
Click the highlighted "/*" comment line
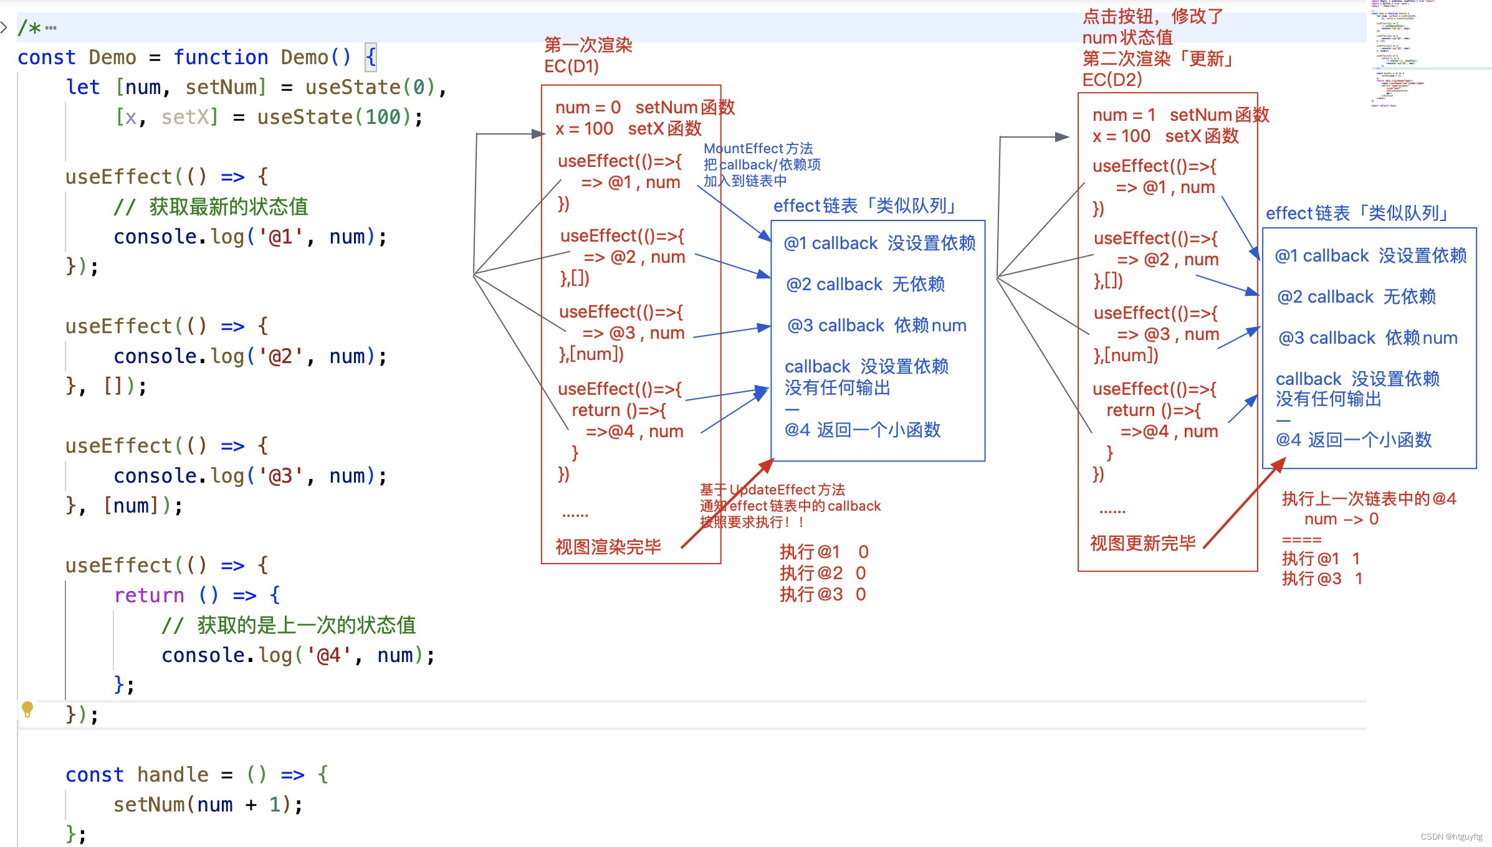(x=31, y=27)
